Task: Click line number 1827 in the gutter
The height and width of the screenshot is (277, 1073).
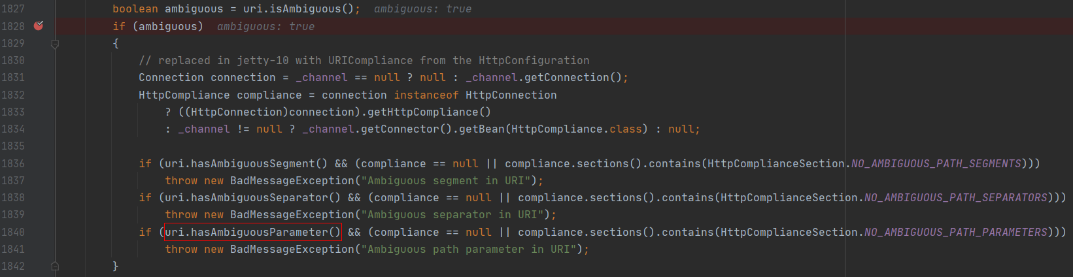Action: click(13, 9)
